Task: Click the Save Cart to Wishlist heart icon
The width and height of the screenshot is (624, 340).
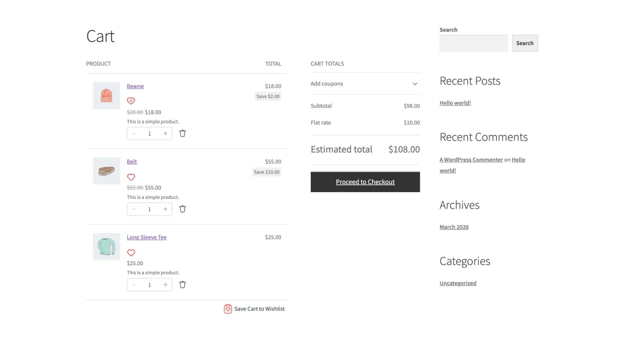Action: (x=228, y=309)
